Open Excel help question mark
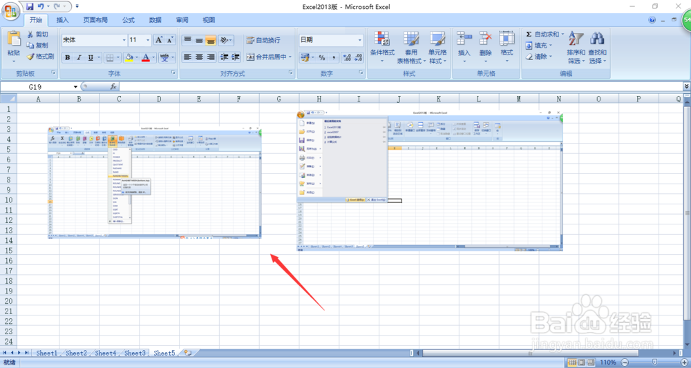 click(x=653, y=20)
